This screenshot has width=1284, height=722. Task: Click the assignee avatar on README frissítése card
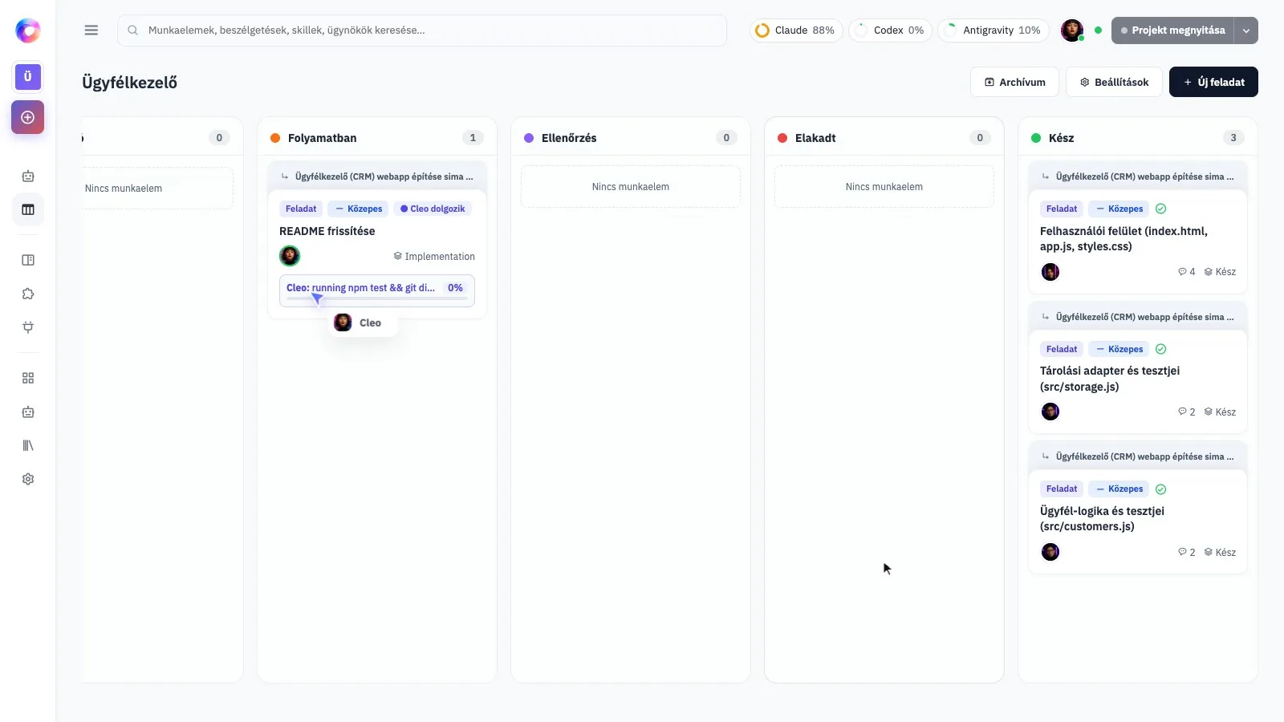(290, 256)
